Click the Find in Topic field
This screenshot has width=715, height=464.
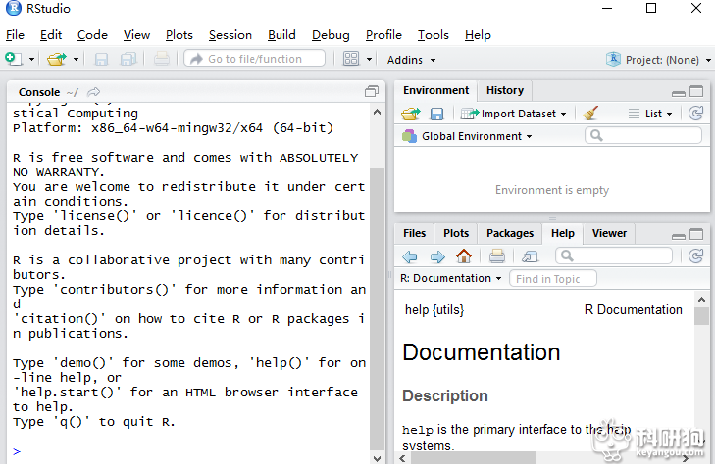(552, 278)
